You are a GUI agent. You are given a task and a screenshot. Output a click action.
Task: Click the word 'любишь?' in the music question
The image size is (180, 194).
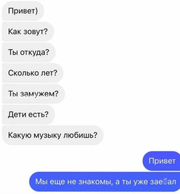(80, 135)
